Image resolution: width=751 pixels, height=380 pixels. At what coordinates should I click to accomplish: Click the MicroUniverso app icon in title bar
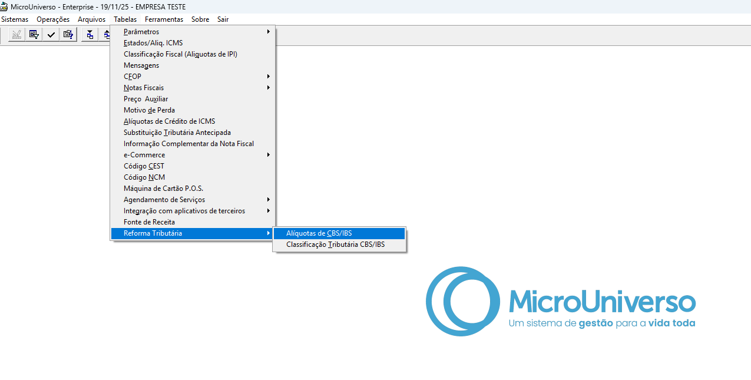[4, 6]
